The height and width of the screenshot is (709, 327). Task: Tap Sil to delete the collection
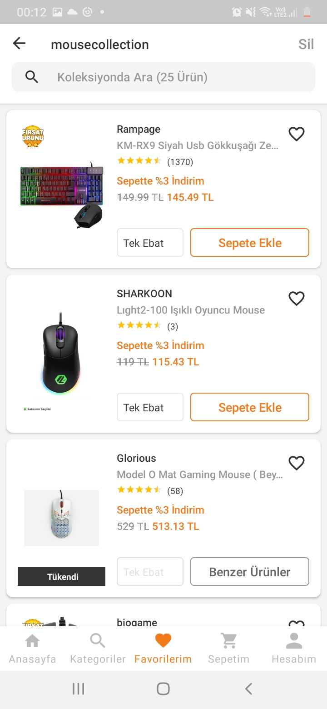[x=306, y=44]
